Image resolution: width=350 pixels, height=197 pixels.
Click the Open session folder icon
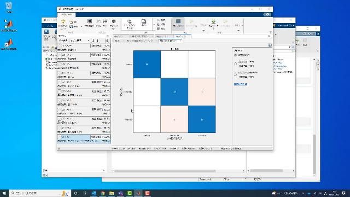71,22
